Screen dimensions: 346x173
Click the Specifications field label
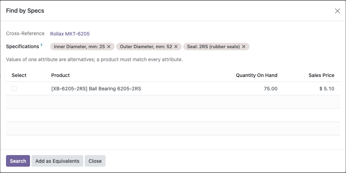pos(23,47)
